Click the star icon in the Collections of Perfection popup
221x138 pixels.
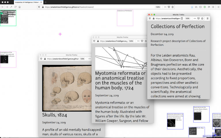(x=202, y=18)
